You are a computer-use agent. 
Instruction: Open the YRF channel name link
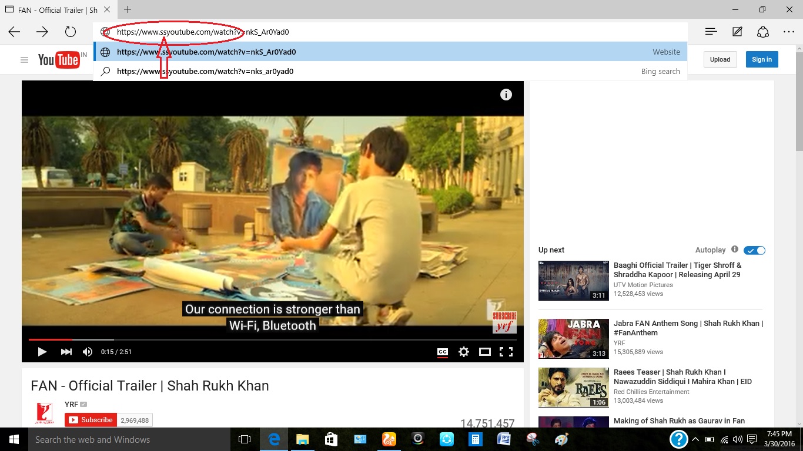click(71, 404)
